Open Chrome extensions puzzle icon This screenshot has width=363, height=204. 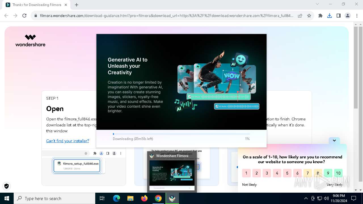pyautogui.click(x=320, y=16)
